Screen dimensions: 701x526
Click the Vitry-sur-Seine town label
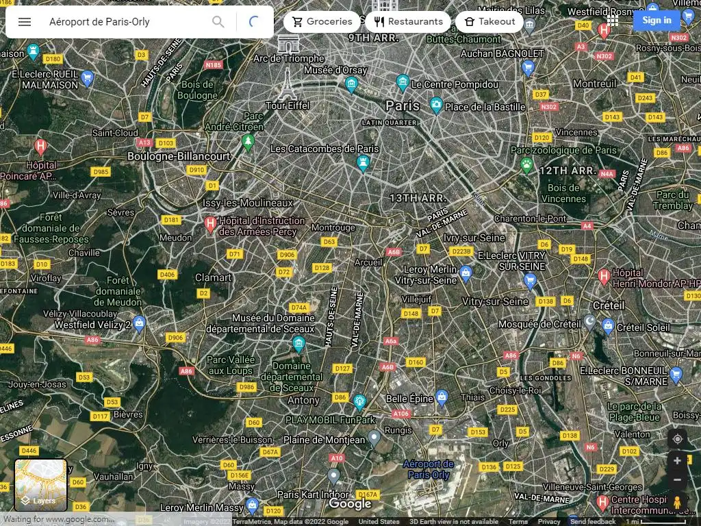[x=495, y=301]
